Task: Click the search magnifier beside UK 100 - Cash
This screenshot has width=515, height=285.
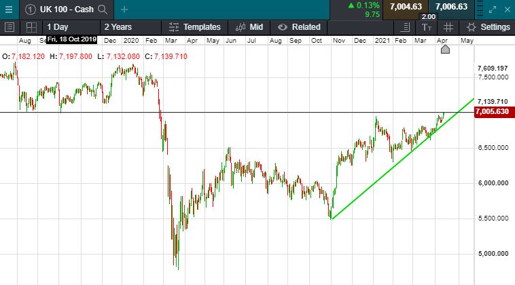Action: [x=103, y=9]
